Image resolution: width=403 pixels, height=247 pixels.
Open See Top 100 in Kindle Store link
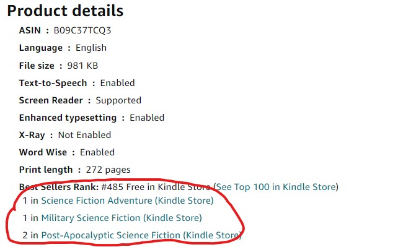point(276,187)
